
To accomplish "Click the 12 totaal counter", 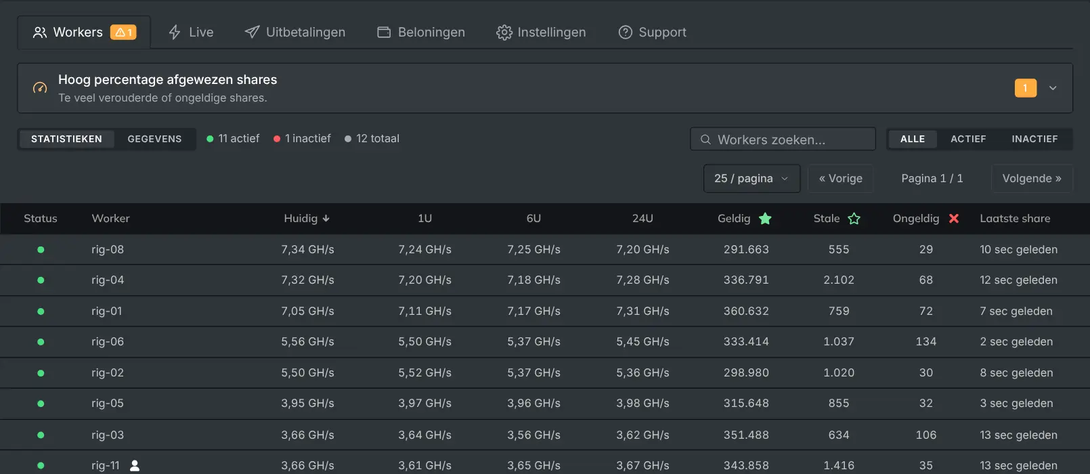I will coord(372,139).
